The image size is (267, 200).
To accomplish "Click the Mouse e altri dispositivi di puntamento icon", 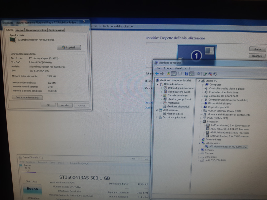I will point(205,114).
